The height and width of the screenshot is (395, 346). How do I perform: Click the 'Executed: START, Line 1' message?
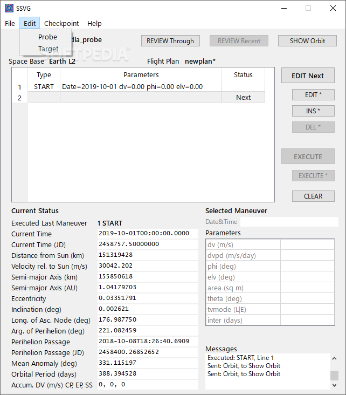click(240, 358)
